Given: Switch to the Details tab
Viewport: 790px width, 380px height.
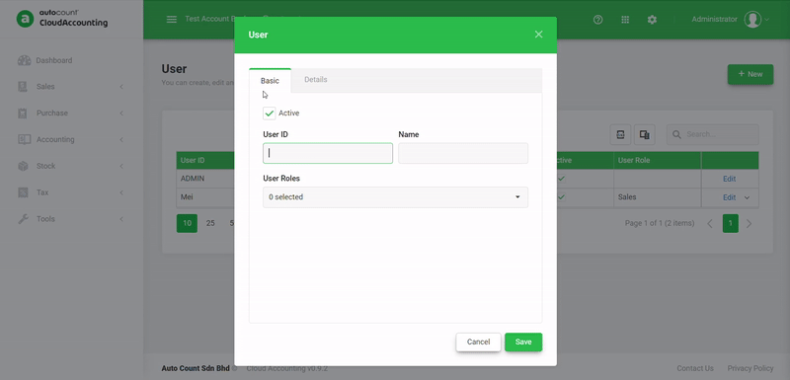Looking at the screenshot, I should pyautogui.click(x=316, y=80).
